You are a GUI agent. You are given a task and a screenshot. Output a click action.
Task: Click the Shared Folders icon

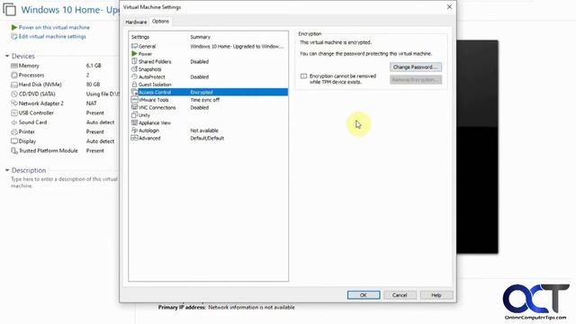coord(134,61)
